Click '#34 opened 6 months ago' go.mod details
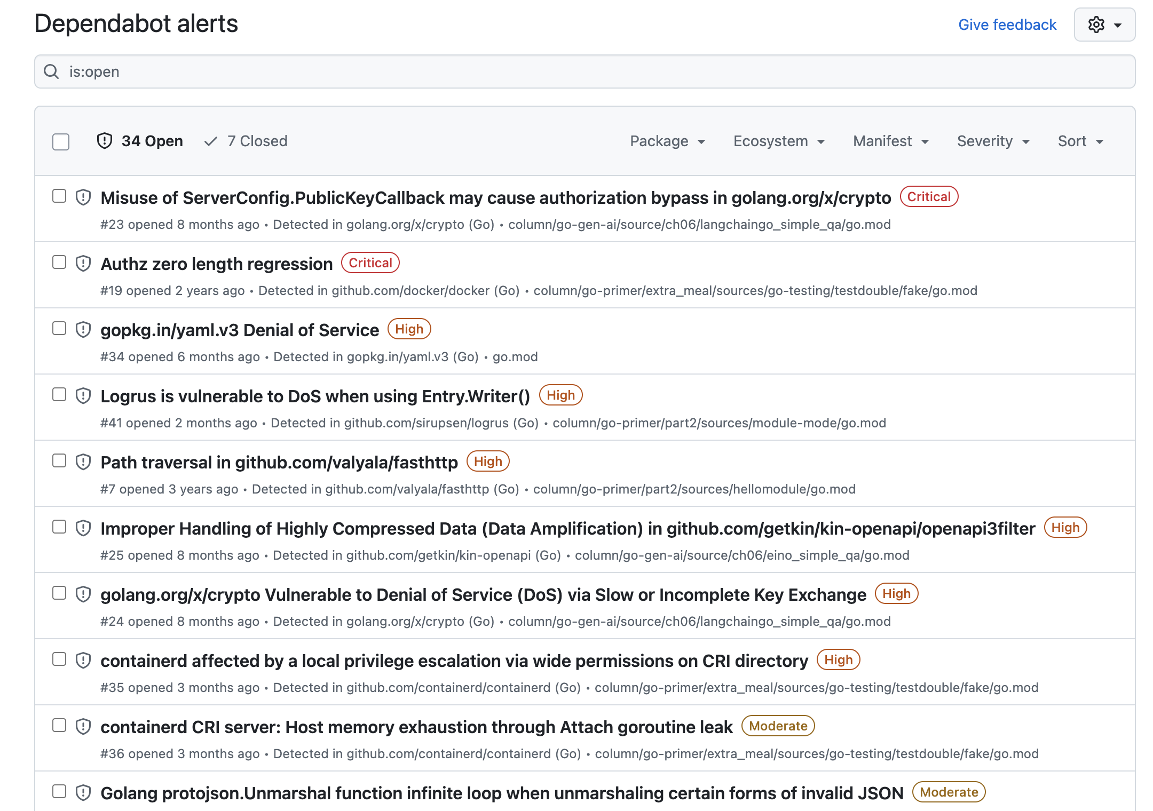The height and width of the screenshot is (811, 1153). (319, 356)
